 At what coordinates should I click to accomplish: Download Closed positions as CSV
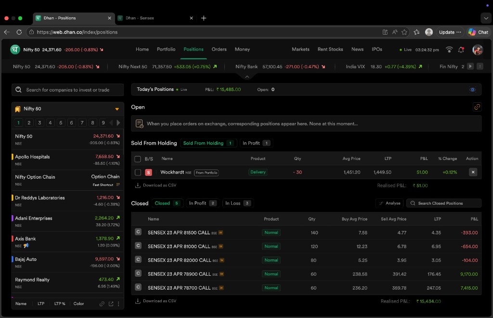156,301
